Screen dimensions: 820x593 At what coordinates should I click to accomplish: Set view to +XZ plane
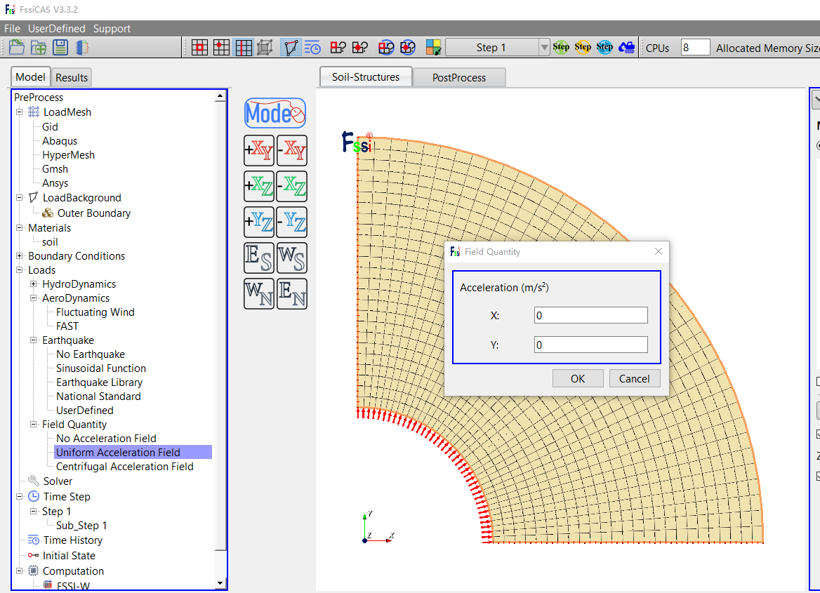point(259,186)
